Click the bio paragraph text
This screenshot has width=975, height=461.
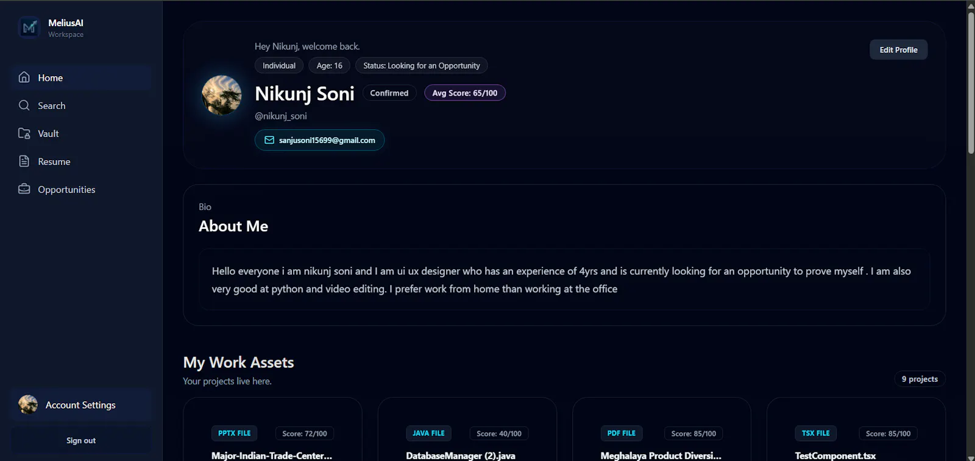[x=561, y=280]
